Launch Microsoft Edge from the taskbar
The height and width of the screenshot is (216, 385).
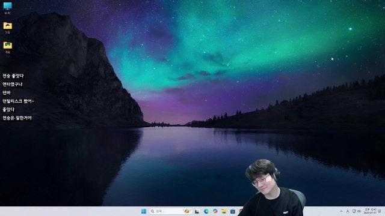206,211
